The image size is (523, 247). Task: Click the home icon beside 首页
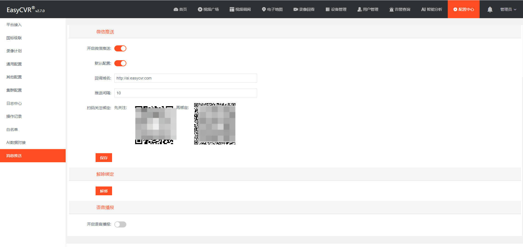pyautogui.click(x=176, y=9)
